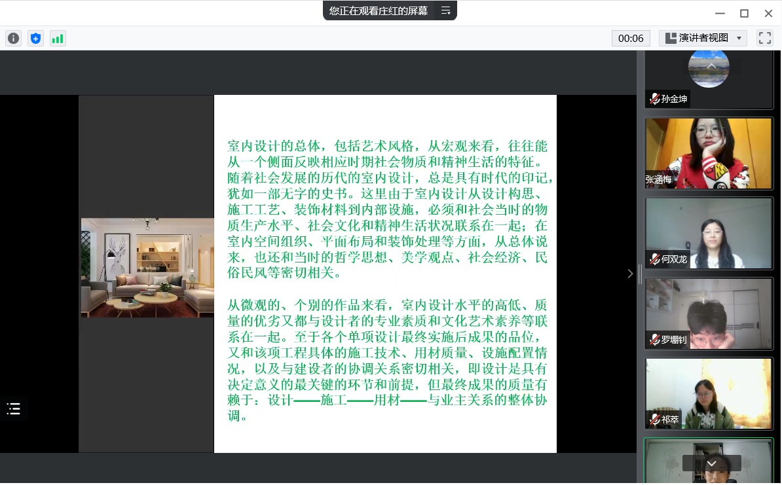This screenshot has width=782, height=485.
Task: Click the 00:06 meeting timer
Action: [631, 38]
